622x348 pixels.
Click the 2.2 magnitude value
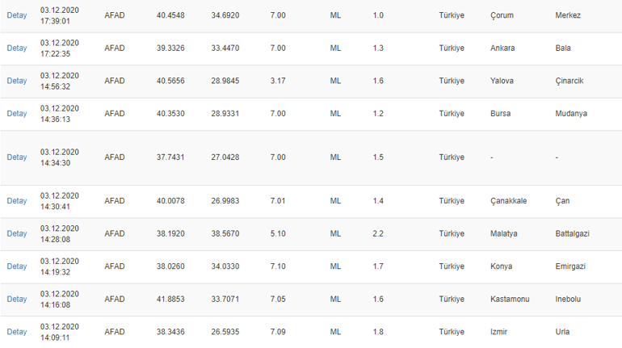(x=378, y=233)
